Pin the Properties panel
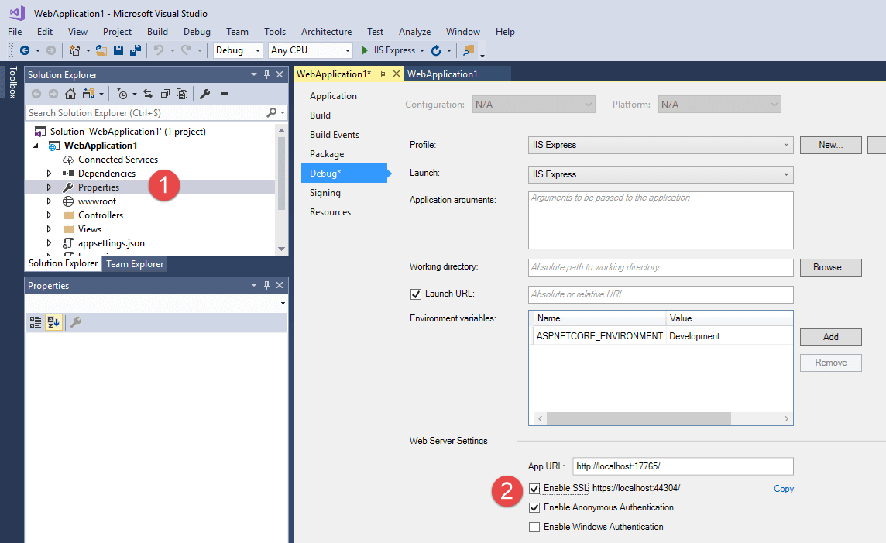Viewport: 886px width, 543px height. (x=266, y=285)
